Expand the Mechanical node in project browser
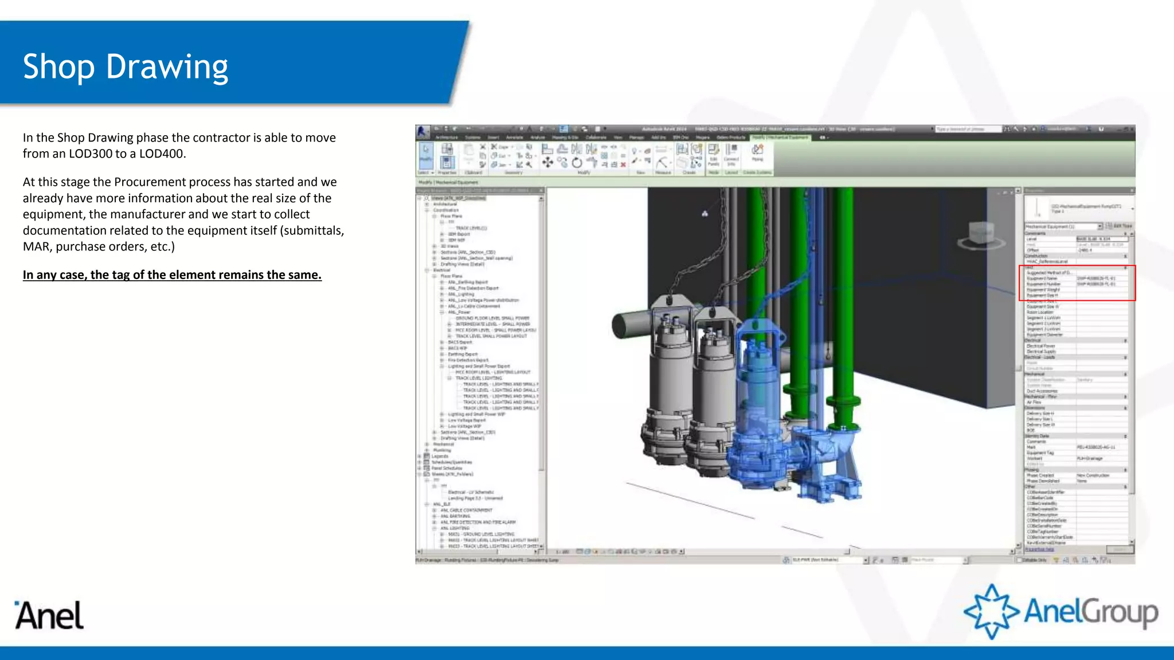 [x=426, y=444]
